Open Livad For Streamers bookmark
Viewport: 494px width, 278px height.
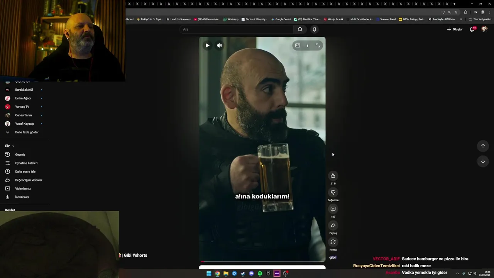click(x=178, y=19)
